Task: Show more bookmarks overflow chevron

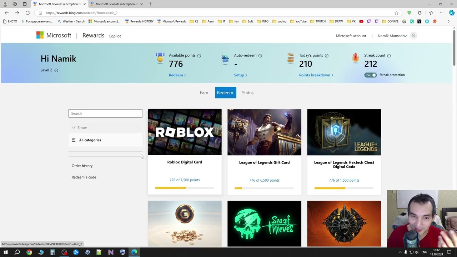Action: (448, 21)
